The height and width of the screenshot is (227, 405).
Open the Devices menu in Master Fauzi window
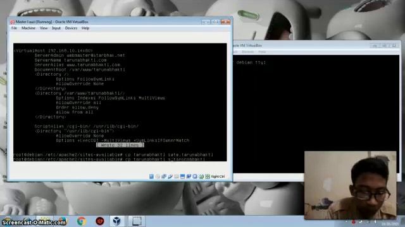tap(71, 28)
